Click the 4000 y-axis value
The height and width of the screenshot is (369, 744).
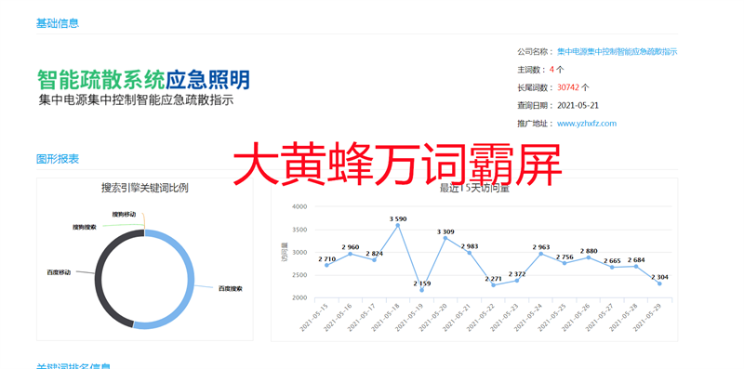coord(300,206)
